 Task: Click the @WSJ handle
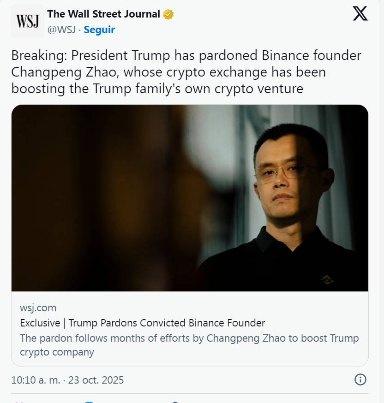(61, 30)
